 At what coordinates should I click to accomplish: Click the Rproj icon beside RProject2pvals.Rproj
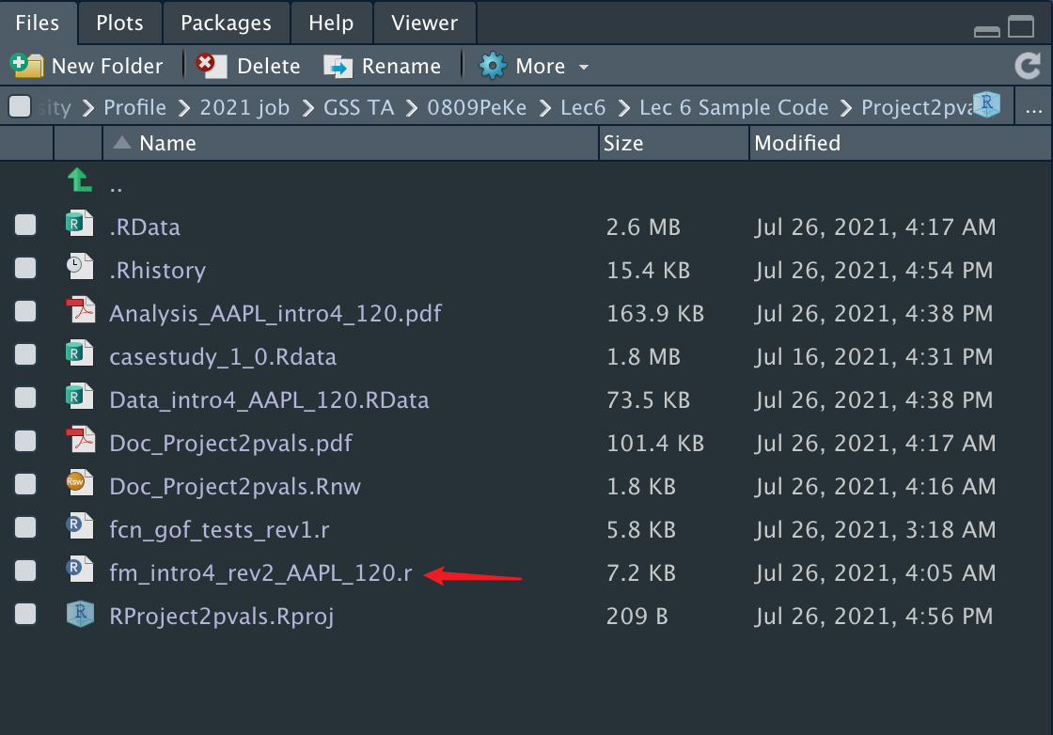coord(80,616)
